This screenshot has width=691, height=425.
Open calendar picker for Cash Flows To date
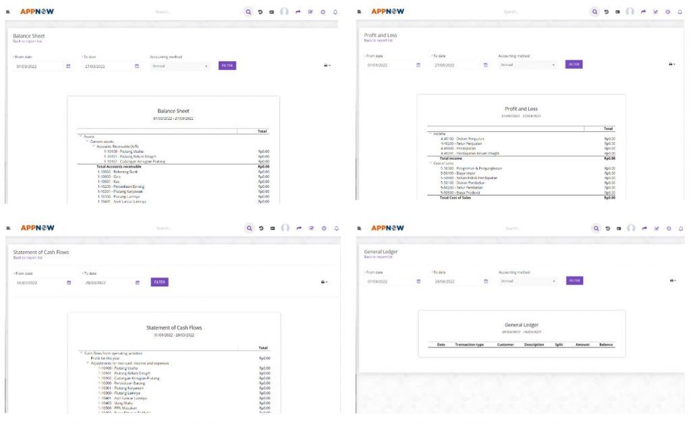(x=136, y=282)
